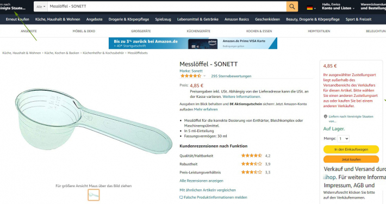Expand the rating breakdown chevron beside stars
Viewport: 386px width, 204px height.
click(x=204, y=76)
